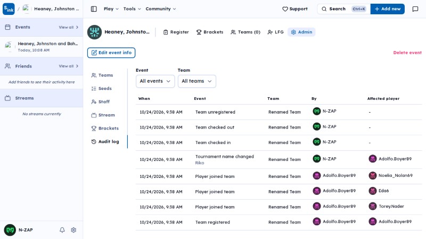Viewport: 426px width, 239px height.
Task: Click N-ZAP avatar in Team checked out row
Action: 316,126
